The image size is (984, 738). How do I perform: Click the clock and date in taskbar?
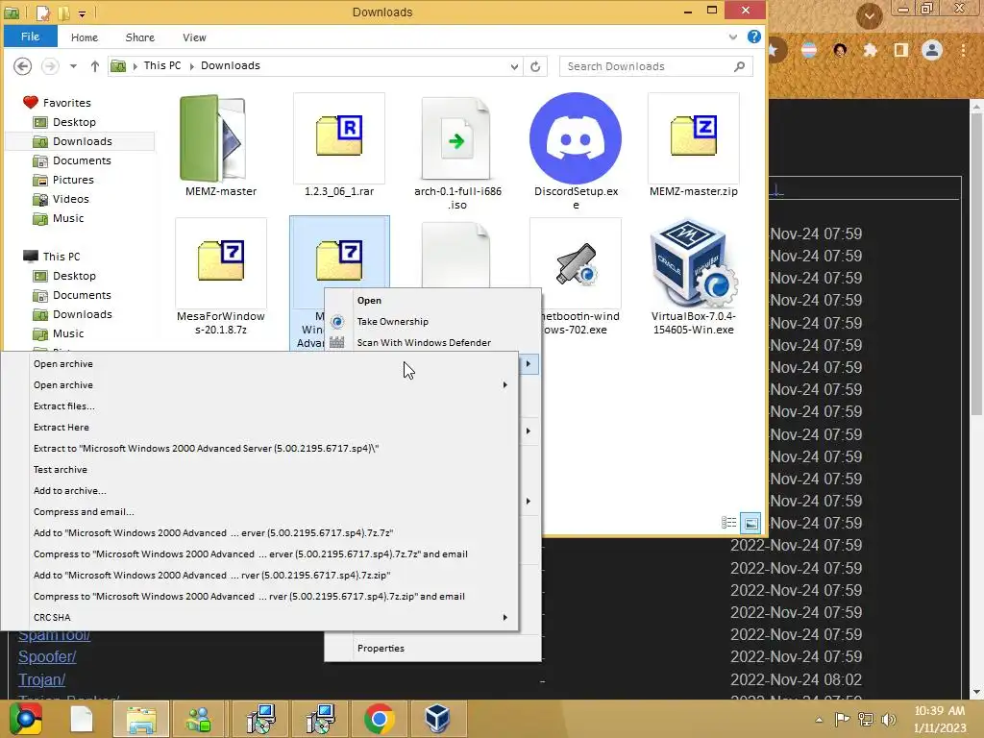[x=940, y=719]
